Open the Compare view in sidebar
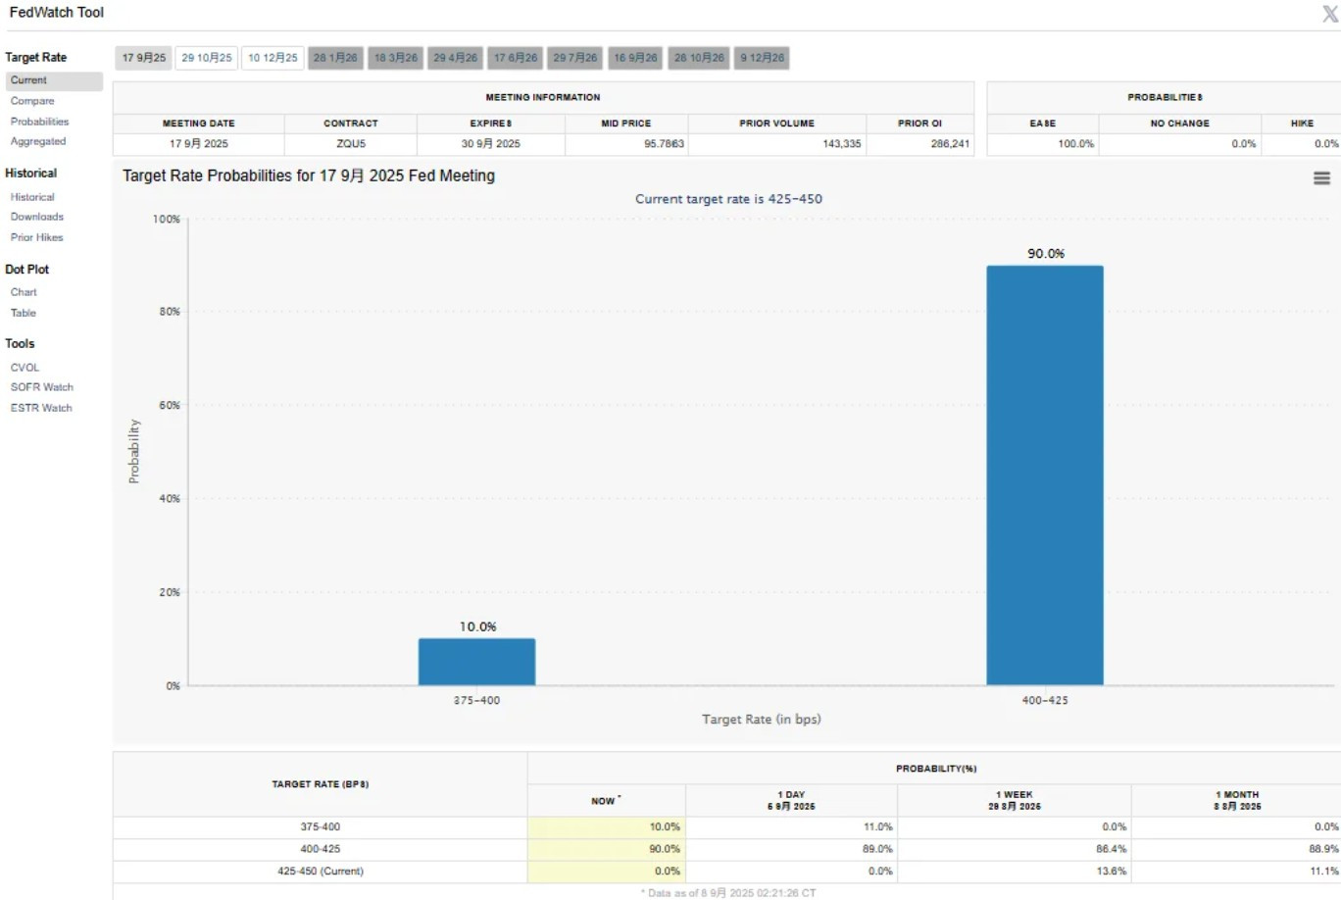1341x900 pixels. tap(32, 101)
